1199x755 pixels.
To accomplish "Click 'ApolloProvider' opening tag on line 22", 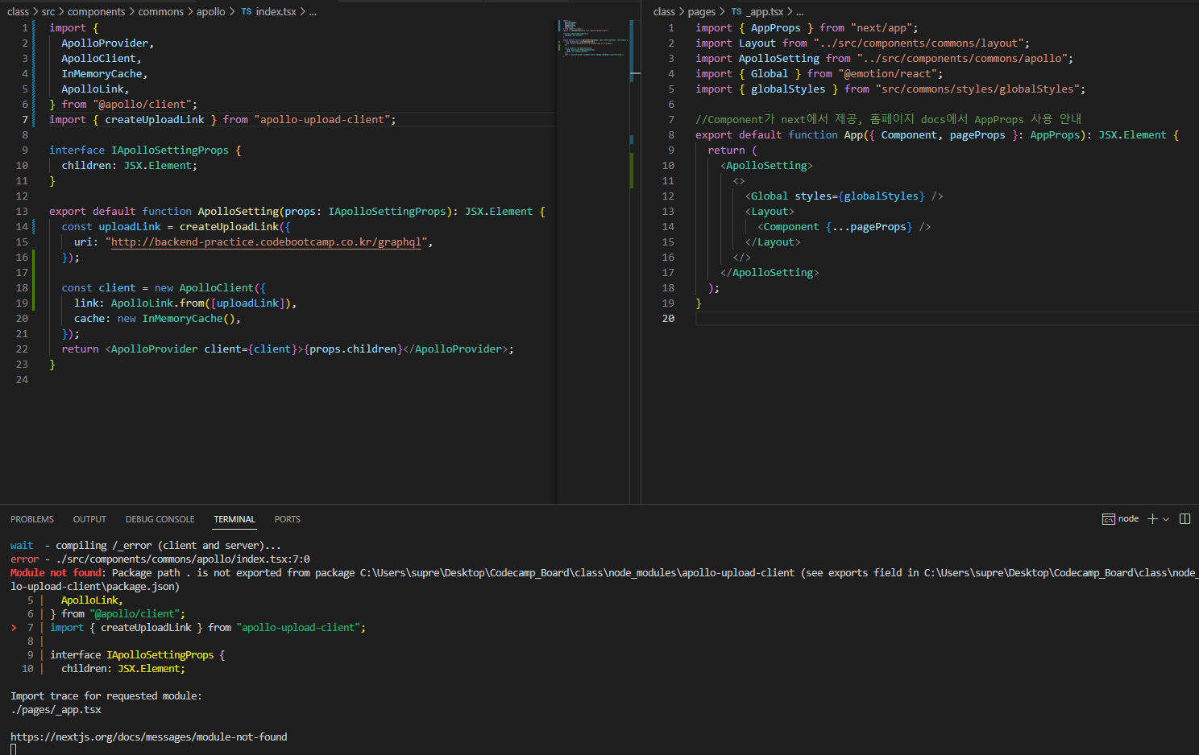I will point(155,349).
